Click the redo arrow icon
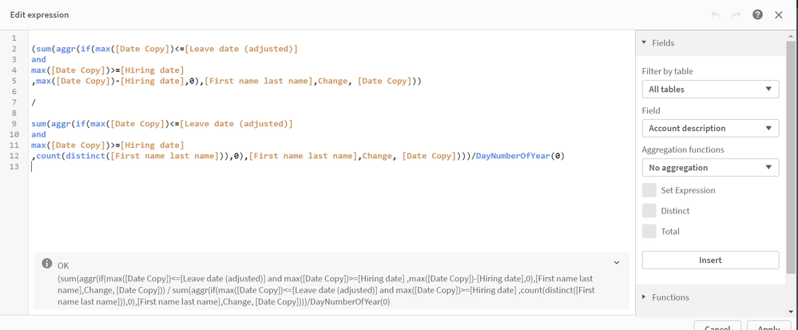The height and width of the screenshot is (330, 798). 736,14
